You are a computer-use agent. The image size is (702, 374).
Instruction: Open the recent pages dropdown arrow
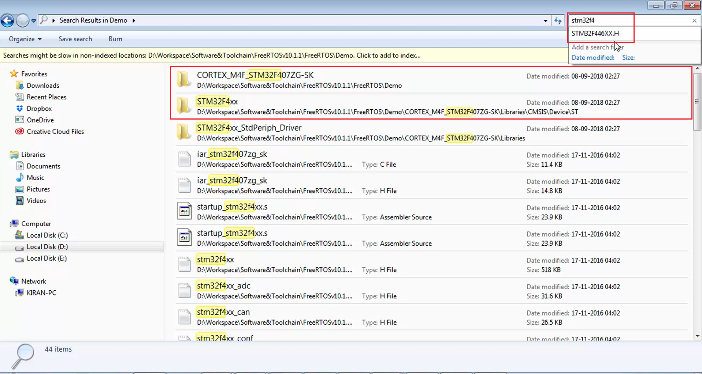[x=34, y=21]
